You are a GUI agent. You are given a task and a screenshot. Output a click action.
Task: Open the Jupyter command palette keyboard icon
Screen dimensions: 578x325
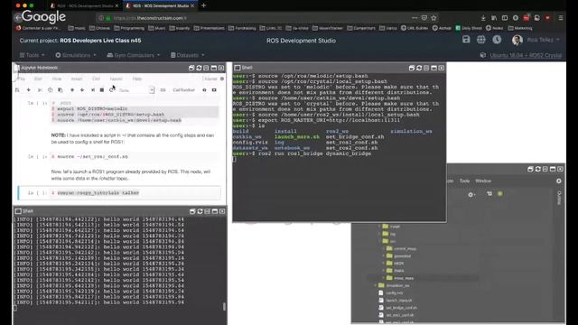coord(163,90)
